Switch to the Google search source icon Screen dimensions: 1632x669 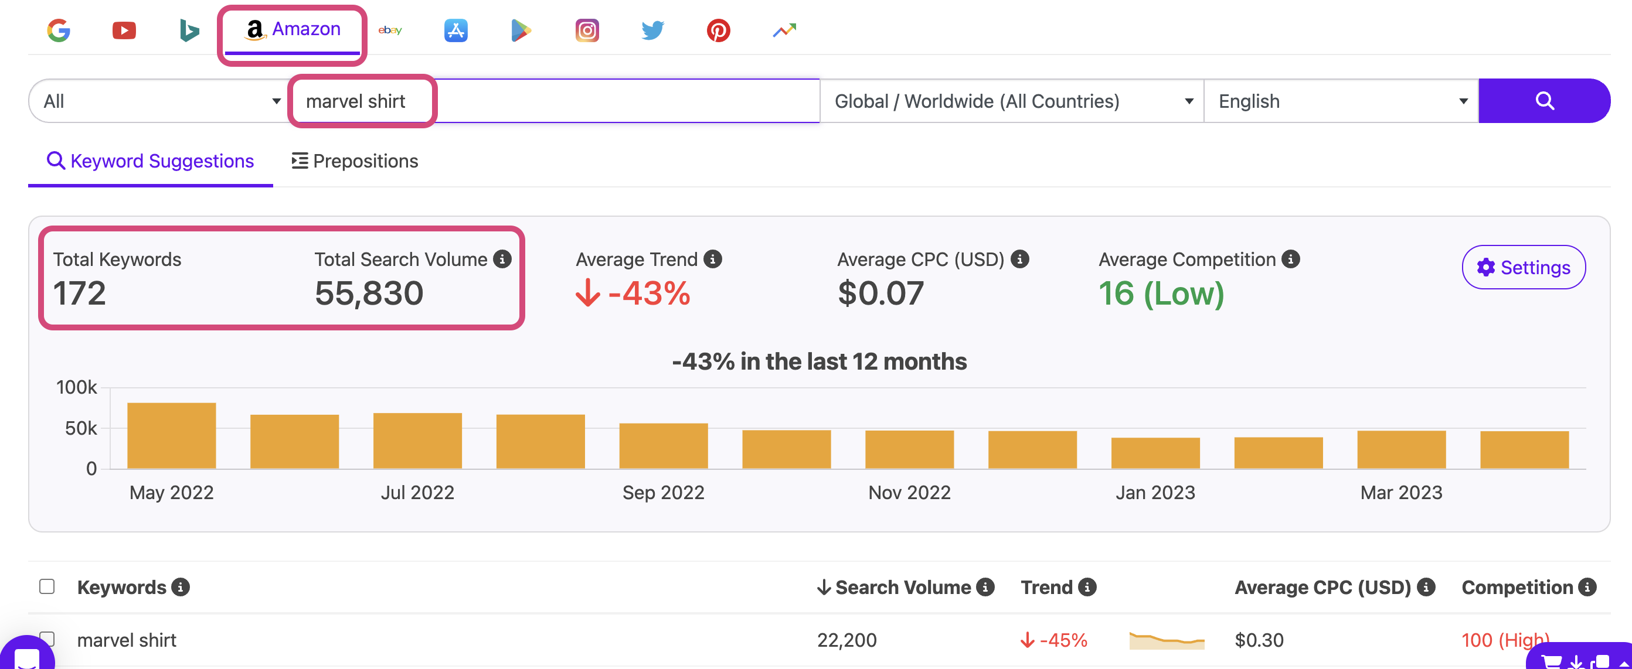coord(58,30)
